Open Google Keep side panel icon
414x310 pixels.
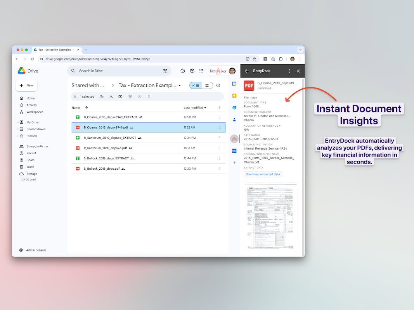(x=234, y=96)
